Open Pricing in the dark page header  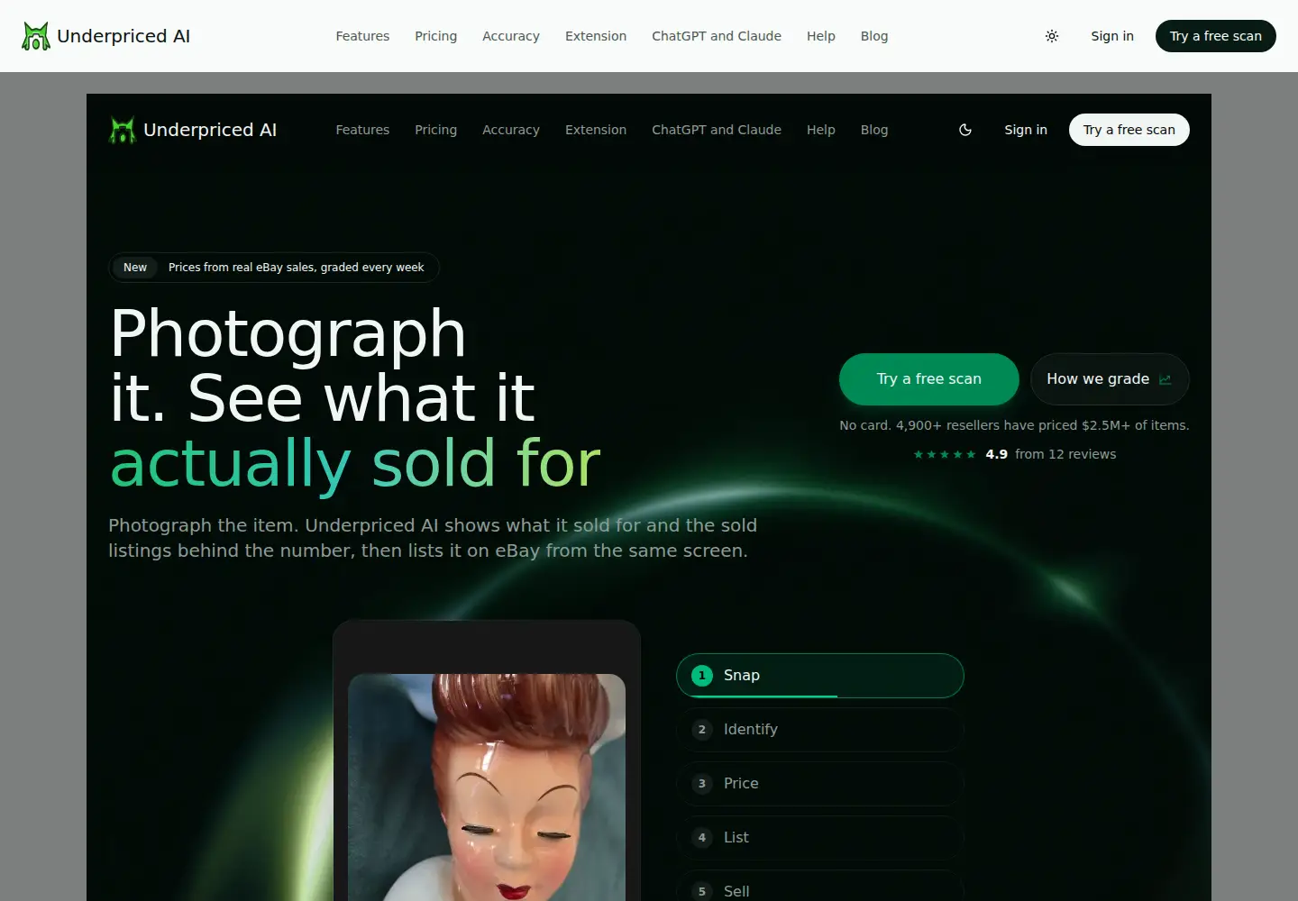coord(435,130)
